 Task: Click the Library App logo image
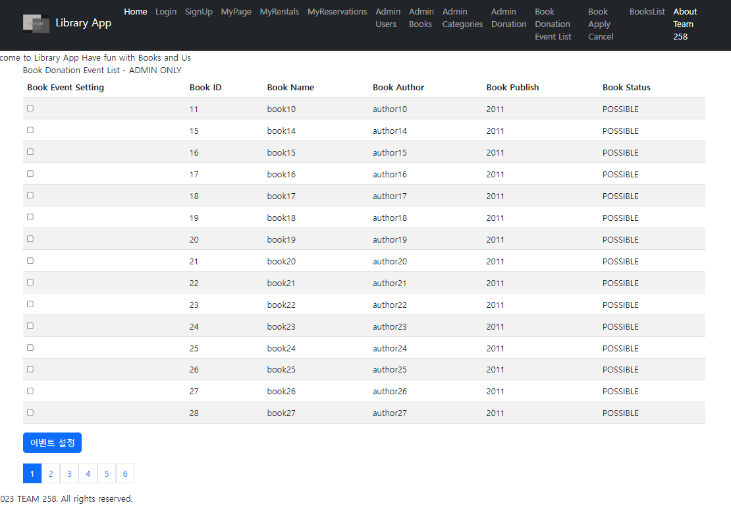[x=36, y=23]
